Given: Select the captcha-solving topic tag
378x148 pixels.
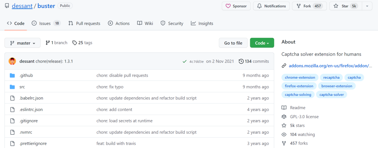Looking at the screenshot, I should coord(298,94).
